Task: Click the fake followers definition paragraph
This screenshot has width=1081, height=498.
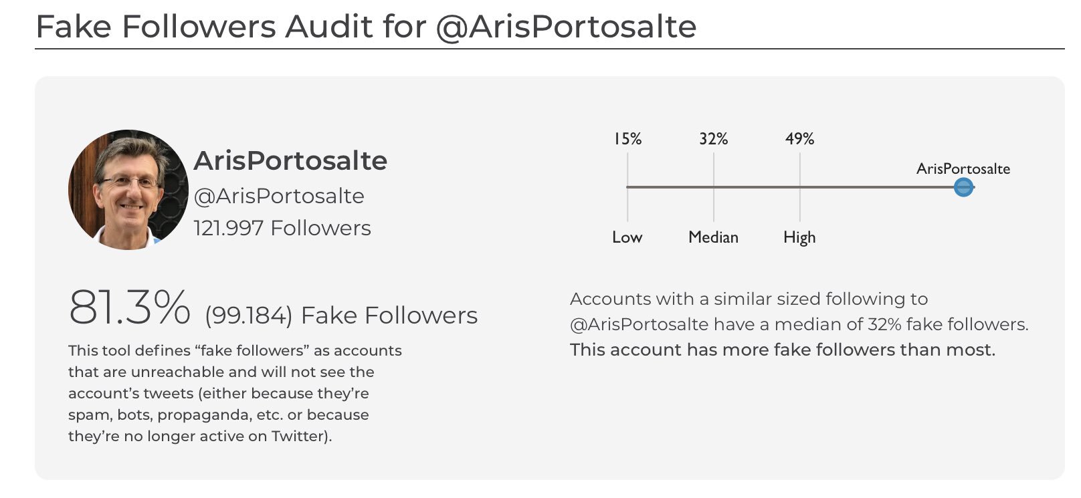Action: click(234, 393)
